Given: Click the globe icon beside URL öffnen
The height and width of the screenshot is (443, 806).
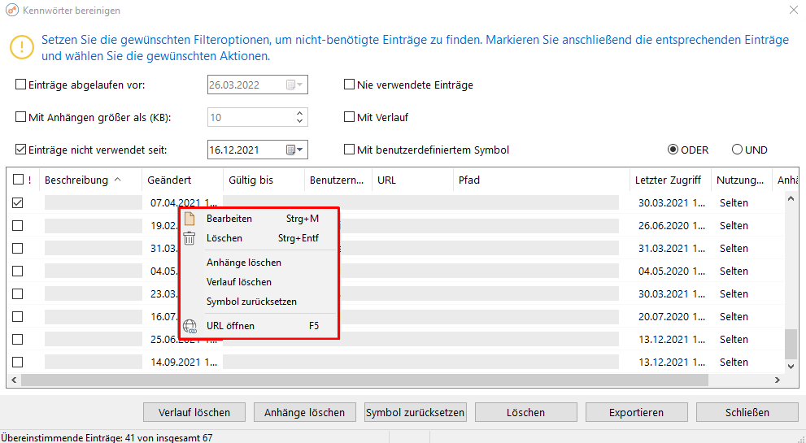Looking at the screenshot, I should (x=190, y=326).
